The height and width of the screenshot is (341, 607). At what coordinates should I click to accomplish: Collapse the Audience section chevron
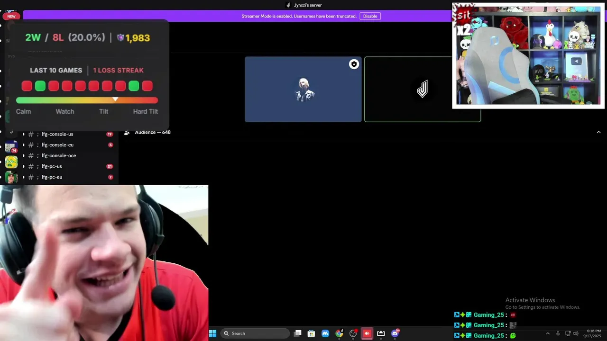click(x=598, y=132)
